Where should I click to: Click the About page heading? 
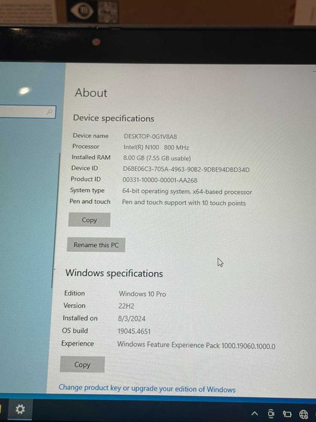91,93
